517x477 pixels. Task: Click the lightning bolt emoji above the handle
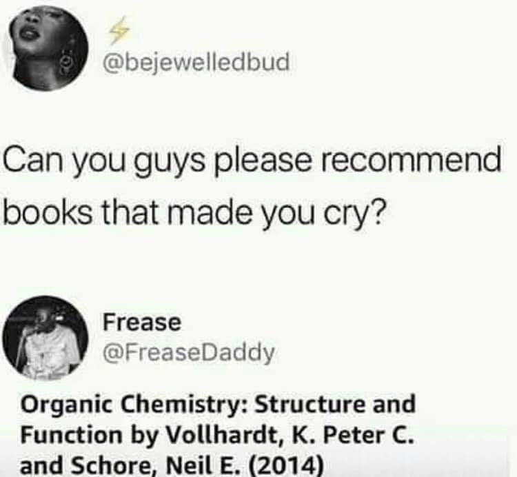(119, 30)
